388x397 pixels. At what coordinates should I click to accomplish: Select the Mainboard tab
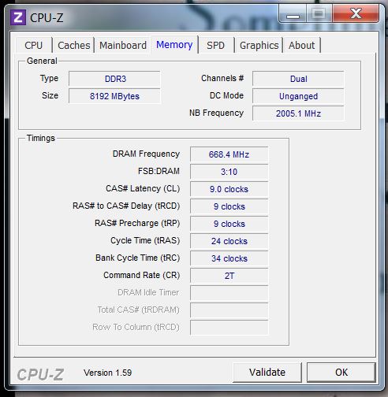point(123,45)
